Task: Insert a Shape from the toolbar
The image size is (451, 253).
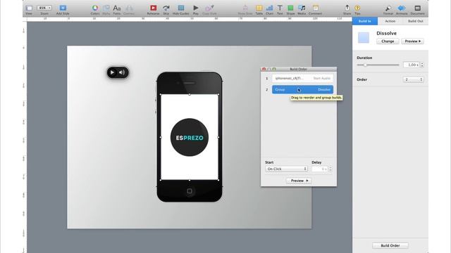Action: click(x=290, y=9)
